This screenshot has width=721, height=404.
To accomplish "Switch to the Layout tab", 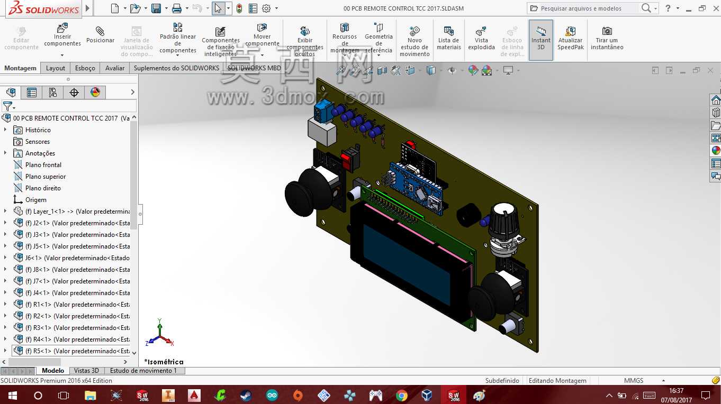I will click(56, 68).
